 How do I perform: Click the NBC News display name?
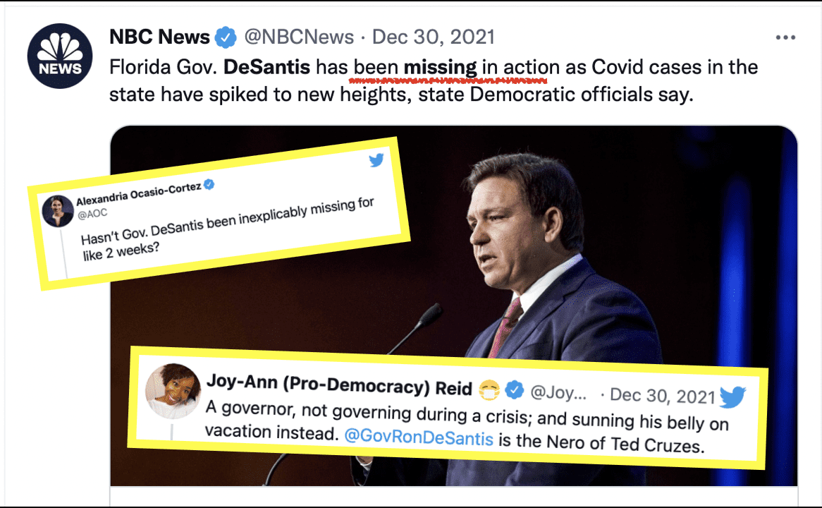coord(159,37)
